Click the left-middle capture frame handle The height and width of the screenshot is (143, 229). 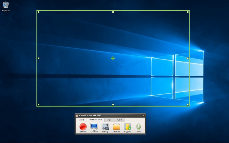[x=38, y=58]
